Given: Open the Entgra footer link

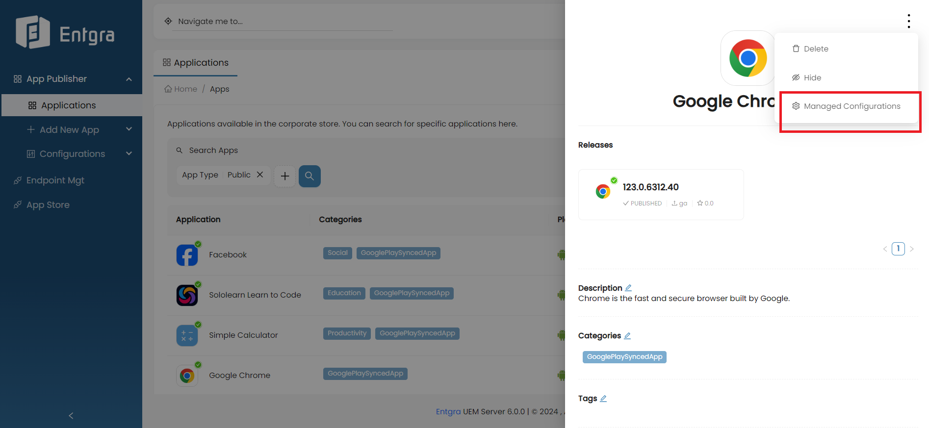Looking at the screenshot, I should [448, 412].
